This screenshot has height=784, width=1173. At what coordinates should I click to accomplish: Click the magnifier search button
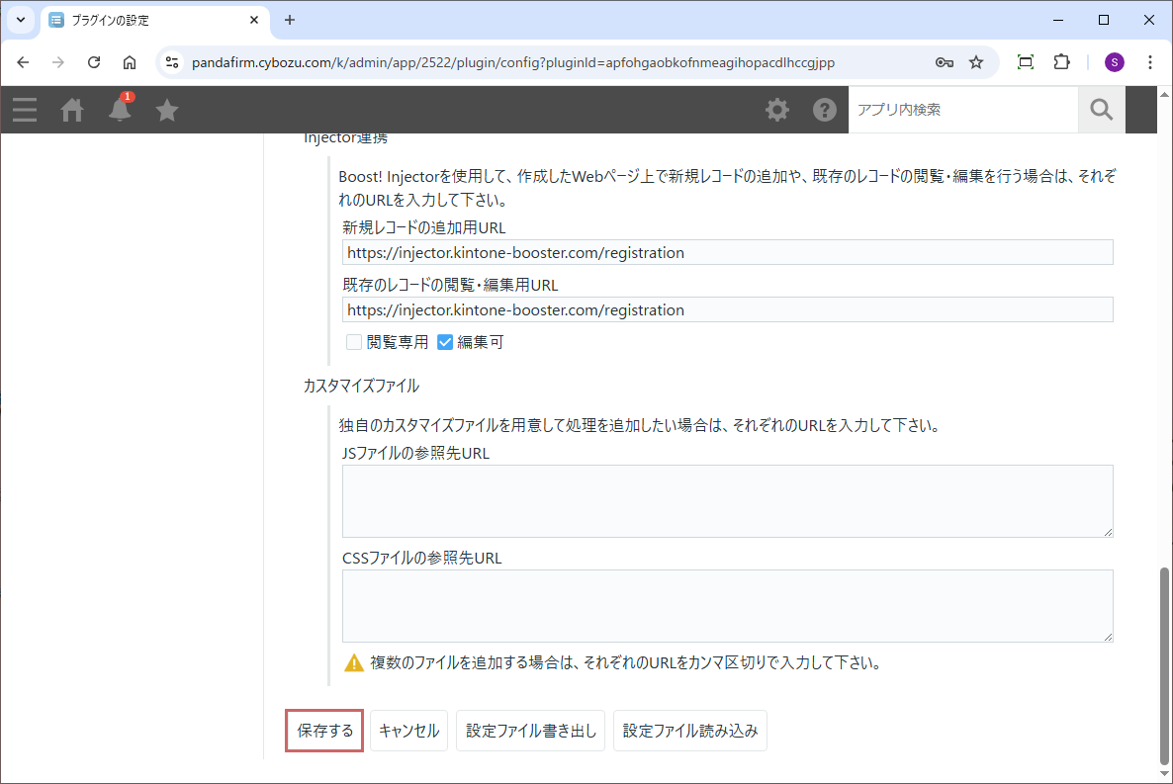tap(1101, 110)
